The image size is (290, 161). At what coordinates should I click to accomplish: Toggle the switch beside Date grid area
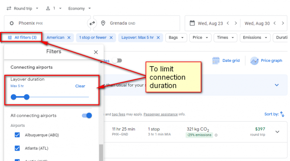[117, 61]
